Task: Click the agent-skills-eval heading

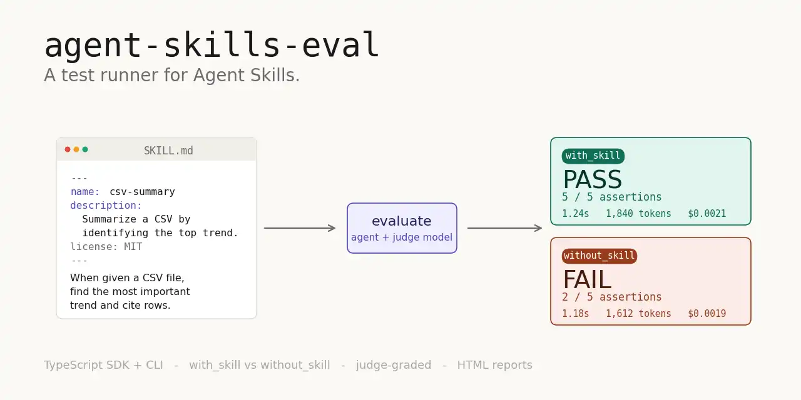Action: [x=212, y=45]
